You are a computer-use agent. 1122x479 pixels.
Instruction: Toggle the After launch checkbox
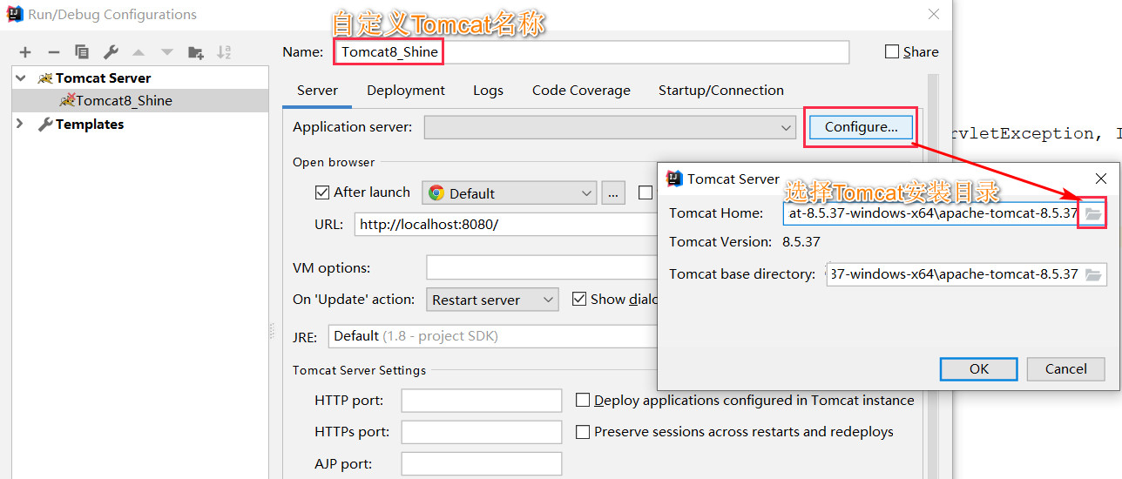(322, 192)
